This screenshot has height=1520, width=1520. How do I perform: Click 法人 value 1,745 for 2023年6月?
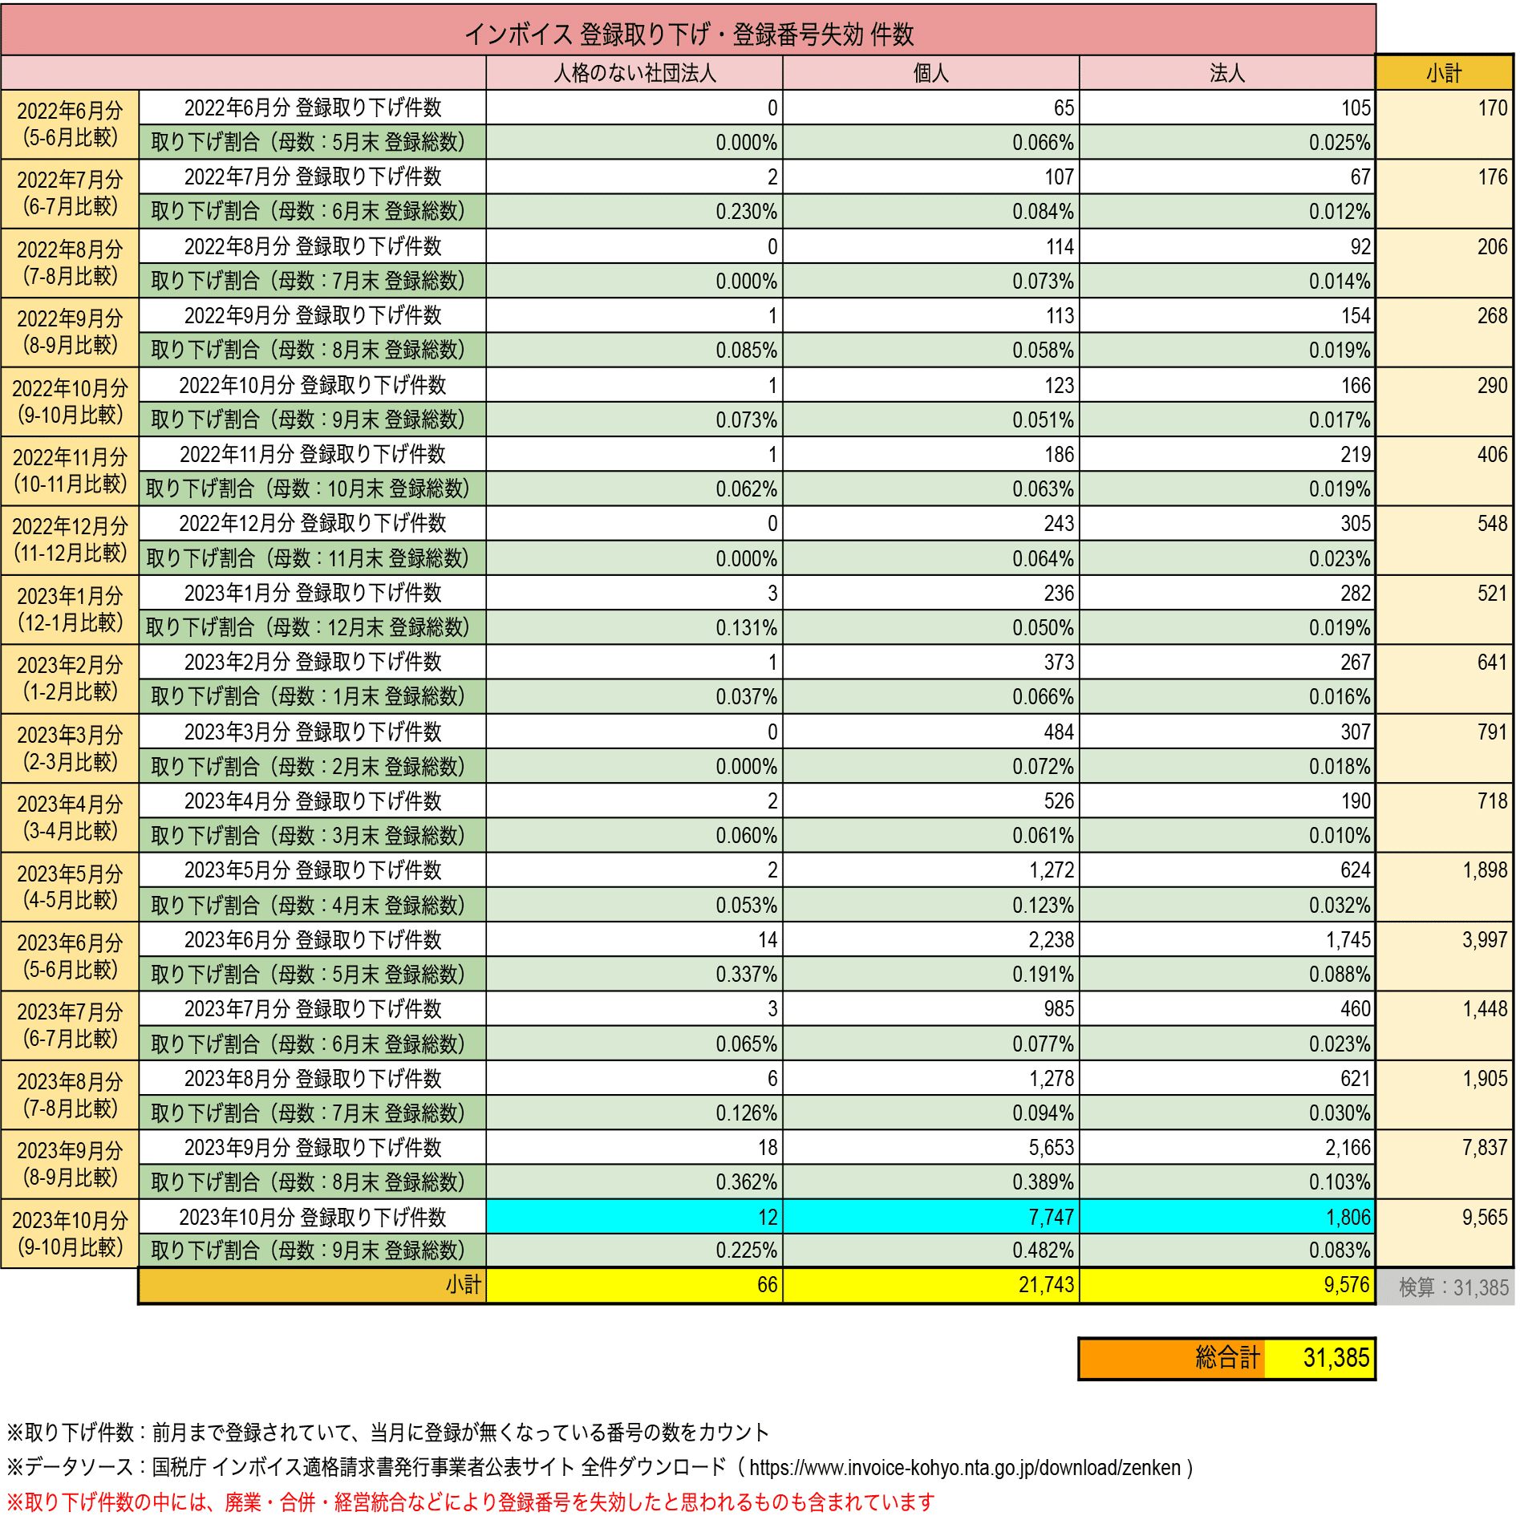coord(1227,939)
